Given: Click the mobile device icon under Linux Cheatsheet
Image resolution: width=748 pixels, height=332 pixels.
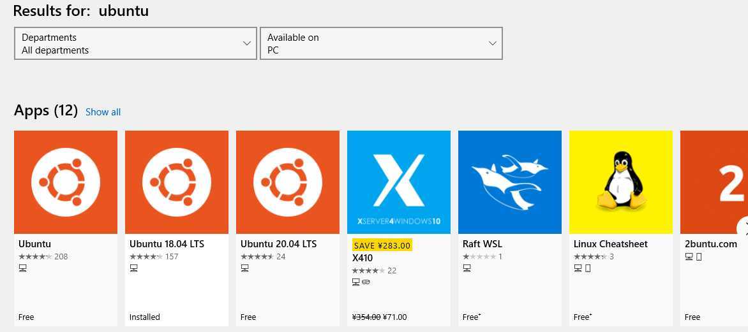Looking at the screenshot, I should tap(588, 269).
